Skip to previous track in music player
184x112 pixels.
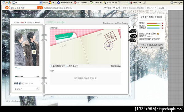pos(144,48)
